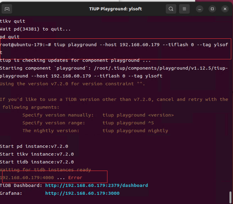The image size is (233, 204).
Task: Click the 'tiup playground nightly' command text
Action: (135, 131)
